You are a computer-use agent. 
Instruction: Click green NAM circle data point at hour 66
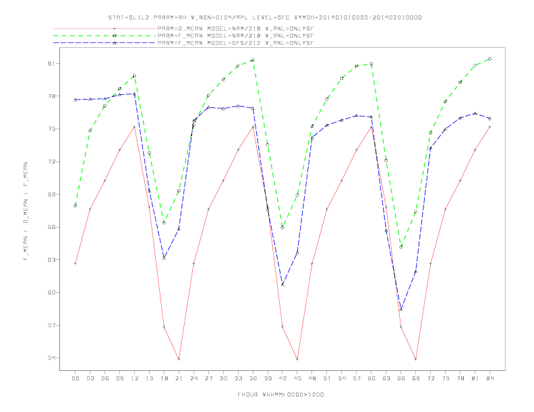401,247
